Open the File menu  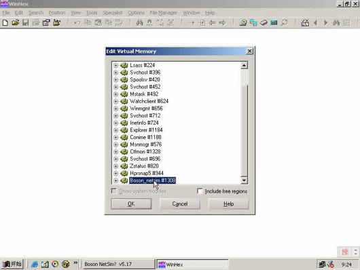[6, 13]
